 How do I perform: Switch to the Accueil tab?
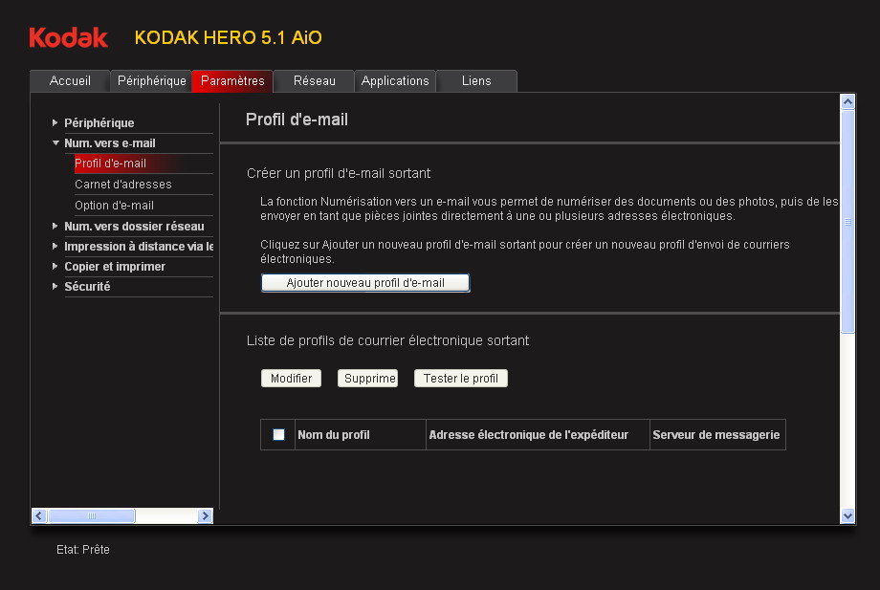[x=70, y=81]
